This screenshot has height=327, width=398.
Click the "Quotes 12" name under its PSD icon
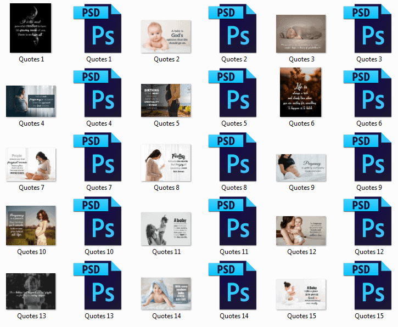pos(369,252)
